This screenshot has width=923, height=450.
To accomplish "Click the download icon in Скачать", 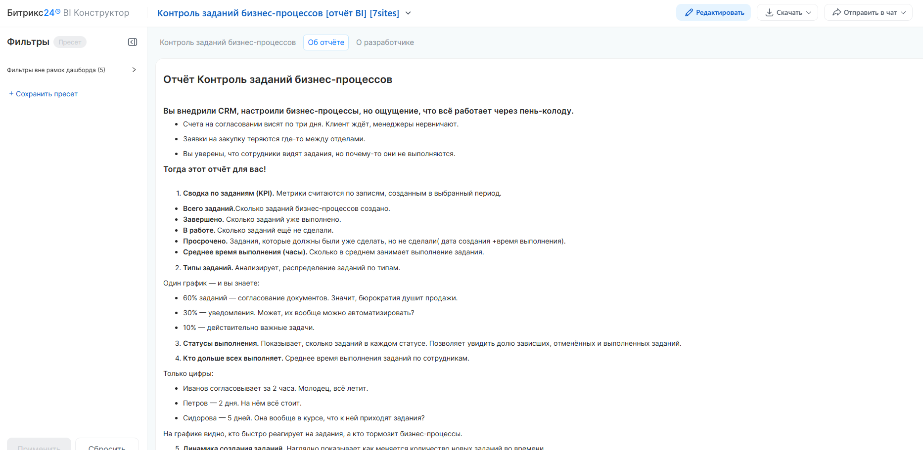I will [x=769, y=13].
